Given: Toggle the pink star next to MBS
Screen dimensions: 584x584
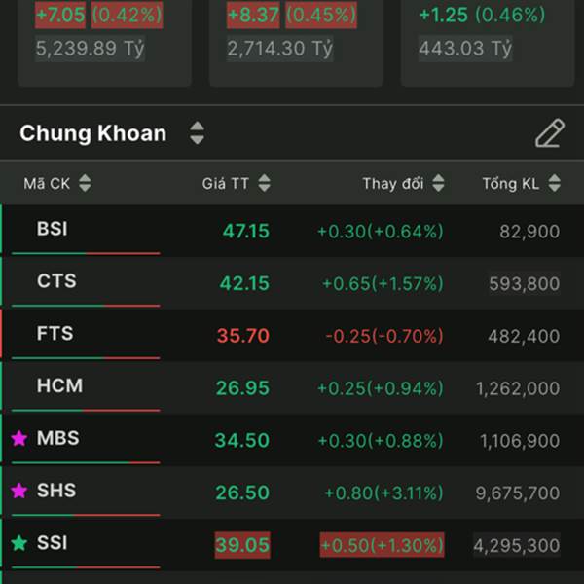Looking at the screenshot, I should coord(18,439).
